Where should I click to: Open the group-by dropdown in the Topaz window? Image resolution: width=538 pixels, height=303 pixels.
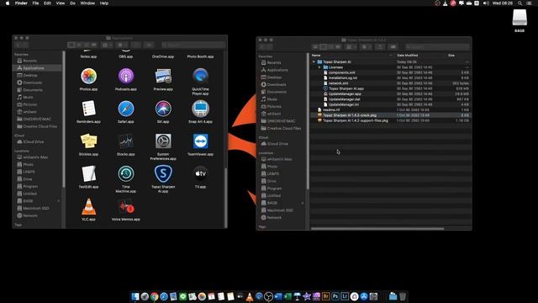[351, 47]
